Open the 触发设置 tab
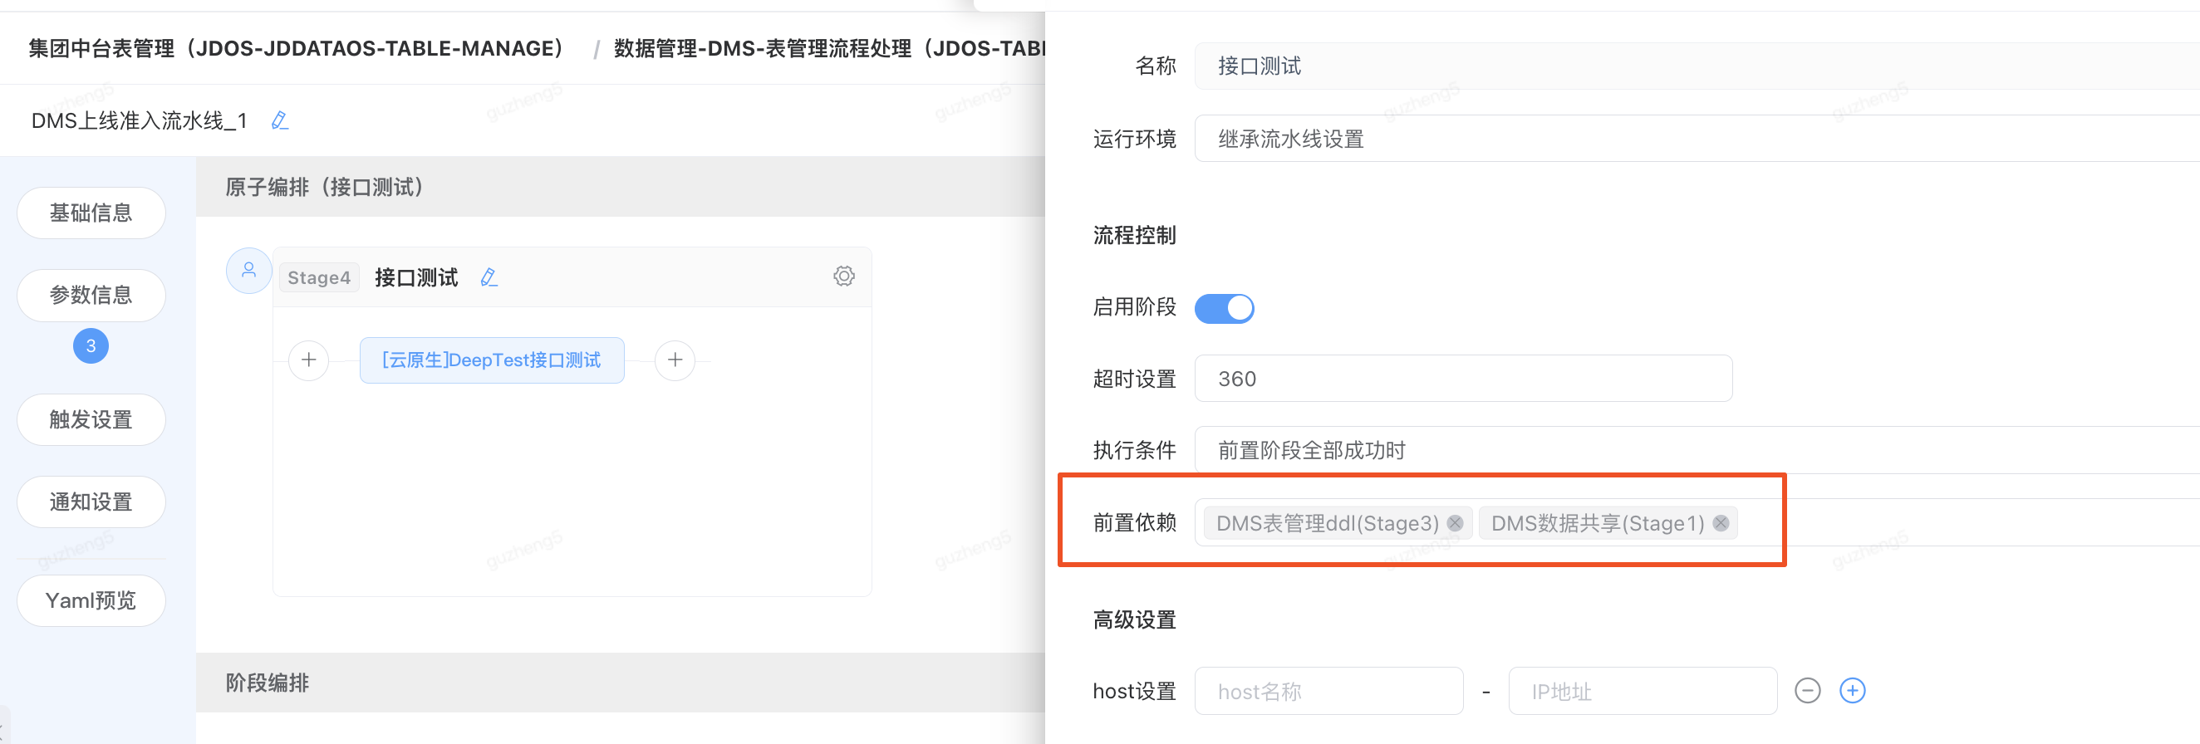The image size is (2200, 744). (x=91, y=420)
